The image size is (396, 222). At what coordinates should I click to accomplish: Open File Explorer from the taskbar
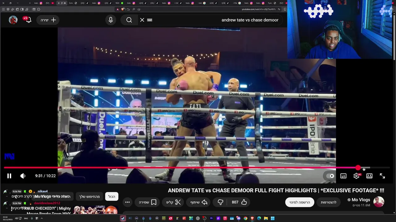pyautogui.click(x=266, y=218)
